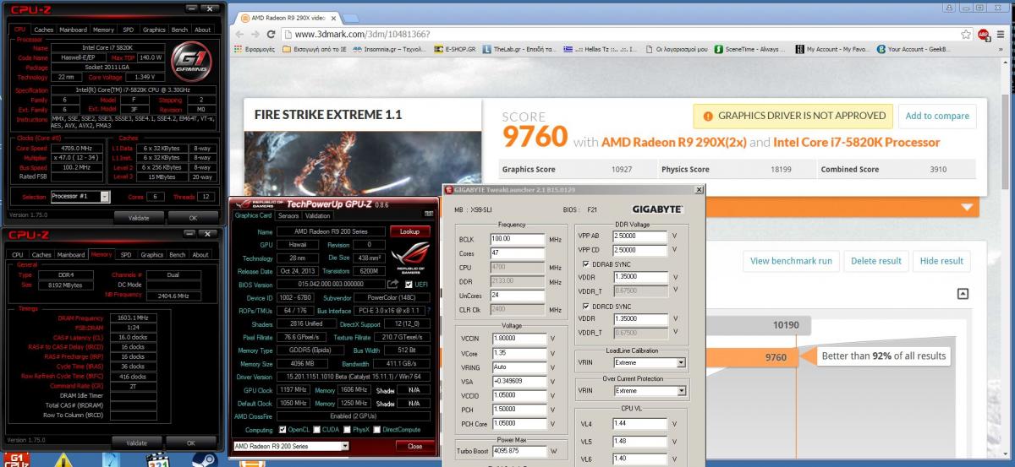Open the Chrome hamburger menu
This screenshot has height=467, width=1015.
point(1002,34)
